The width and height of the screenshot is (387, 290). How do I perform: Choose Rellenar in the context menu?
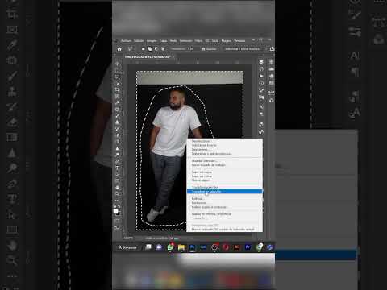(x=224, y=199)
